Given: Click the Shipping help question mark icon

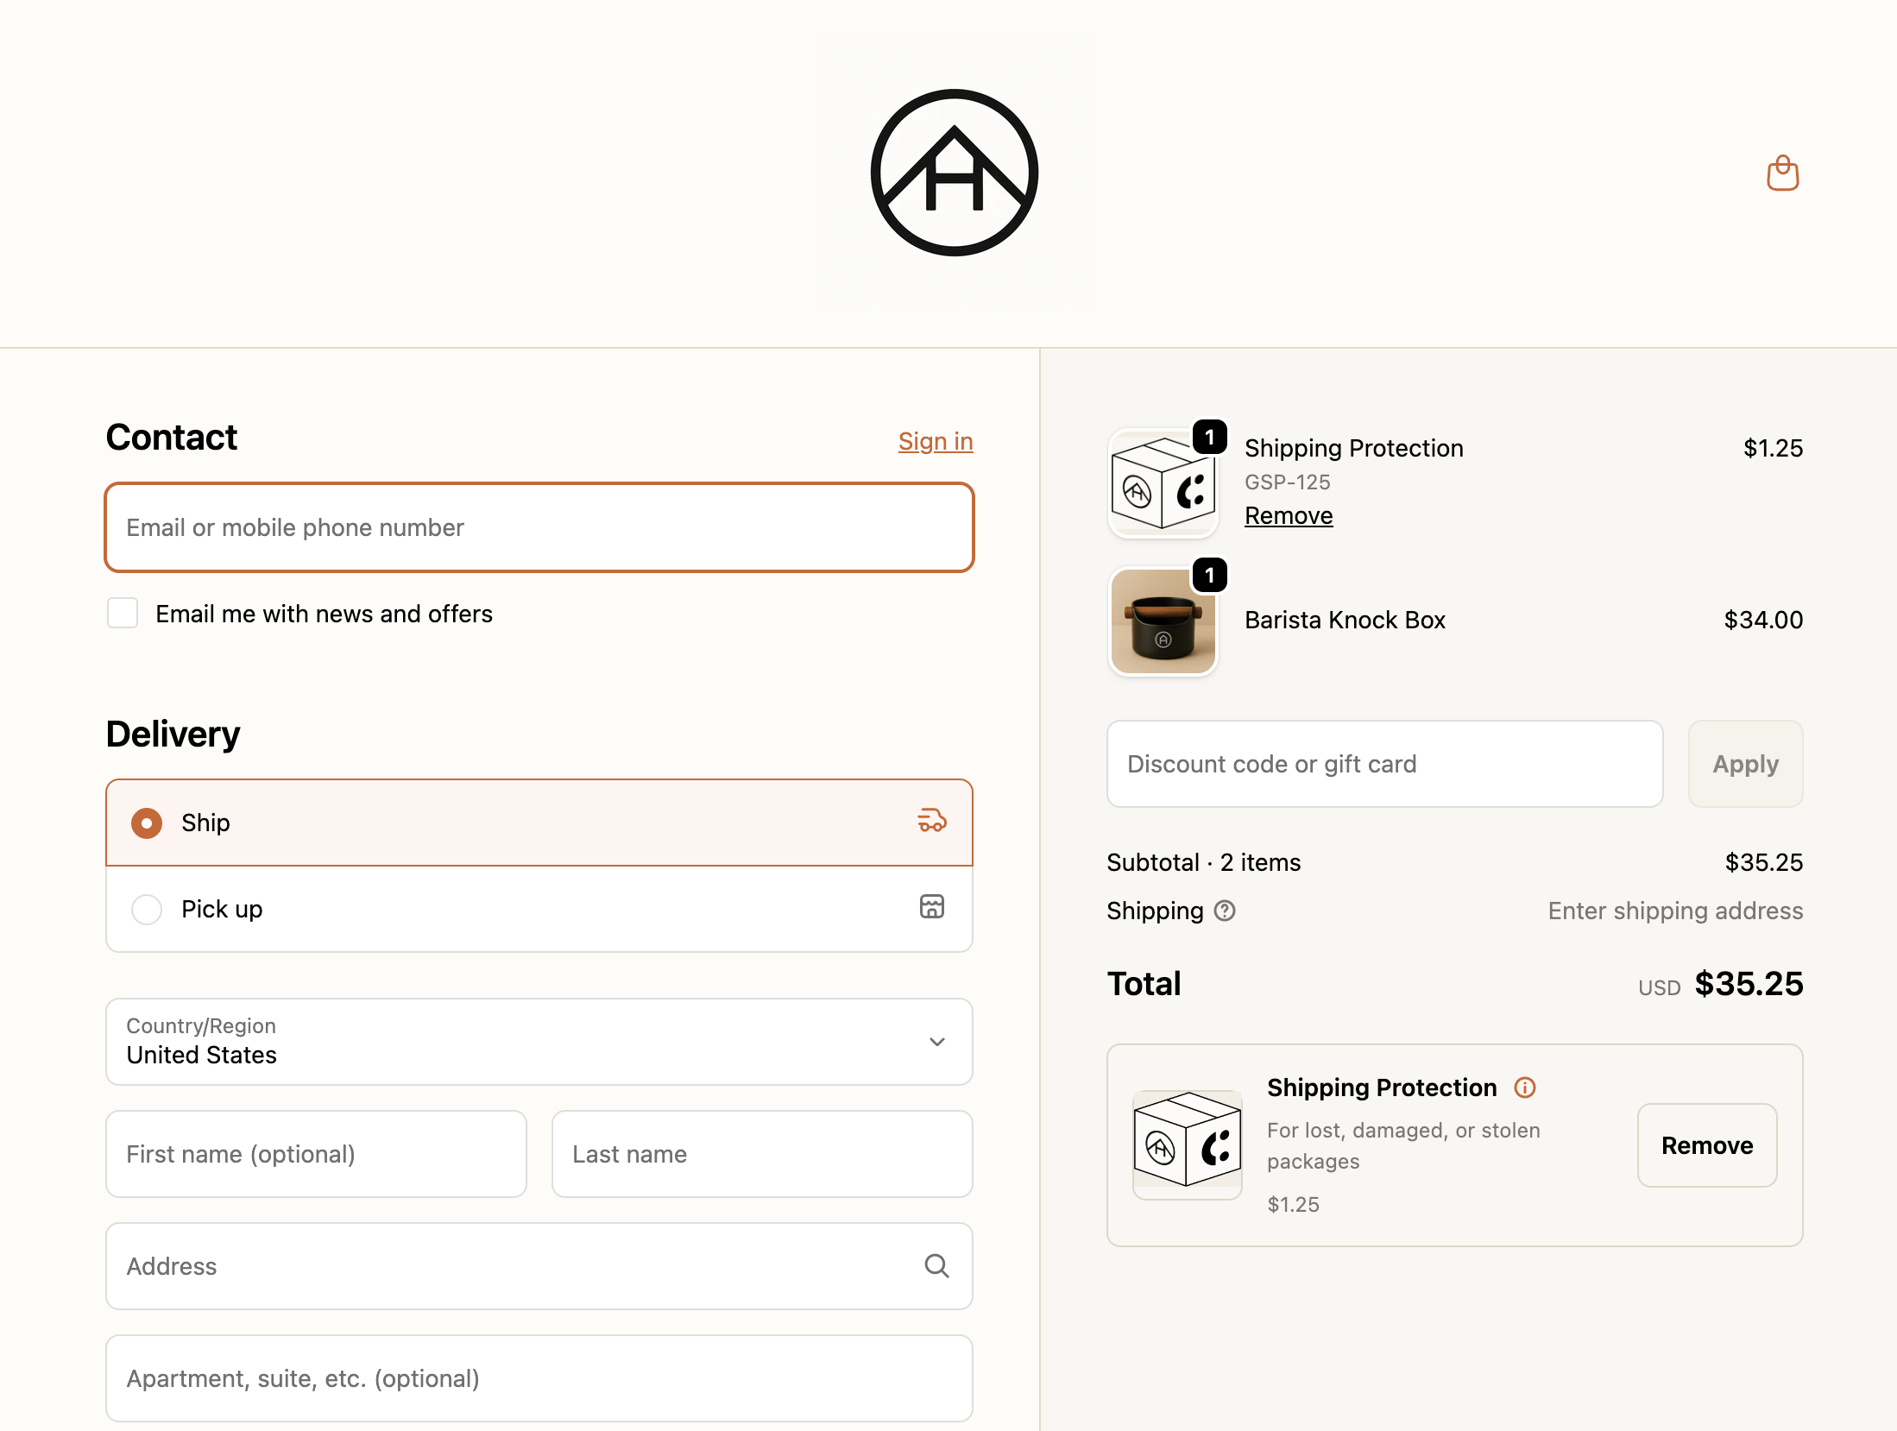Looking at the screenshot, I should 1225,911.
